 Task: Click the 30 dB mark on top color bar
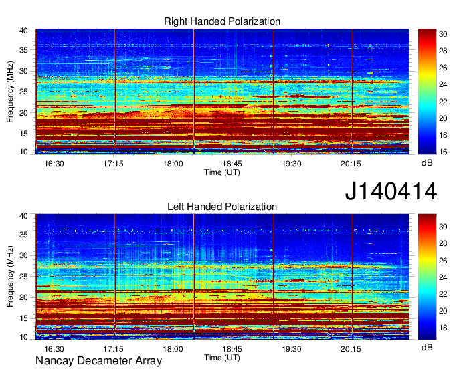tap(443, 34)
